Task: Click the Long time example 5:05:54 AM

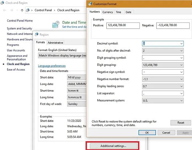Action: coord(74,137)
